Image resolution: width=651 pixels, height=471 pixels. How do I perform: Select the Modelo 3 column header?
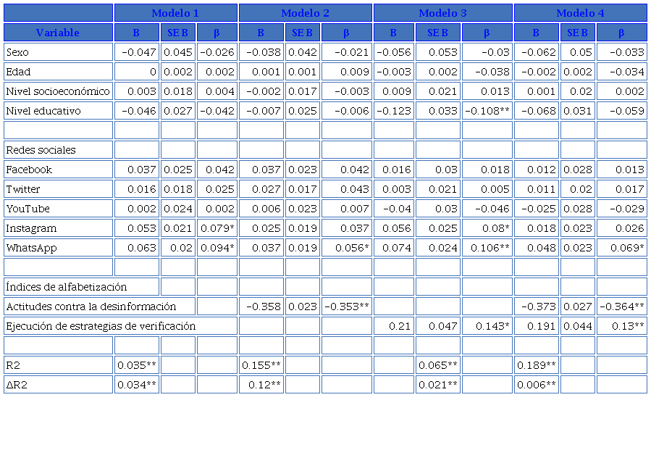[443, 13]
